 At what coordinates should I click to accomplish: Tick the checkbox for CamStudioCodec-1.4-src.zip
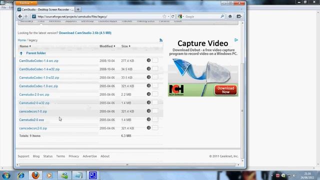click(155, 60)
